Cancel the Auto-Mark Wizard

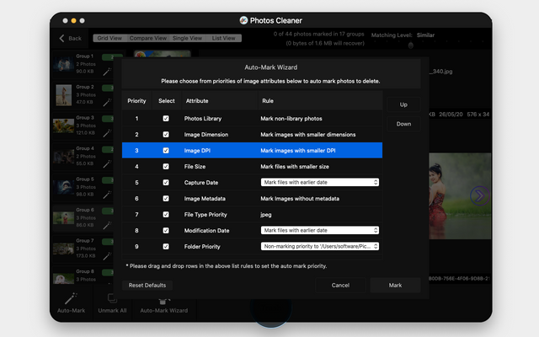click(340, 285)
